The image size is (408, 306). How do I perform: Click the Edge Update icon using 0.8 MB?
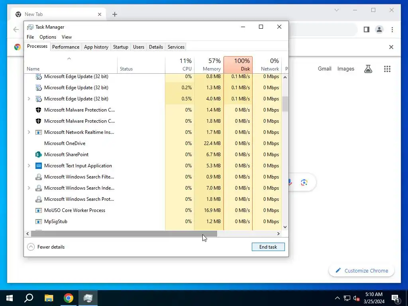click(x=39, y=76)
